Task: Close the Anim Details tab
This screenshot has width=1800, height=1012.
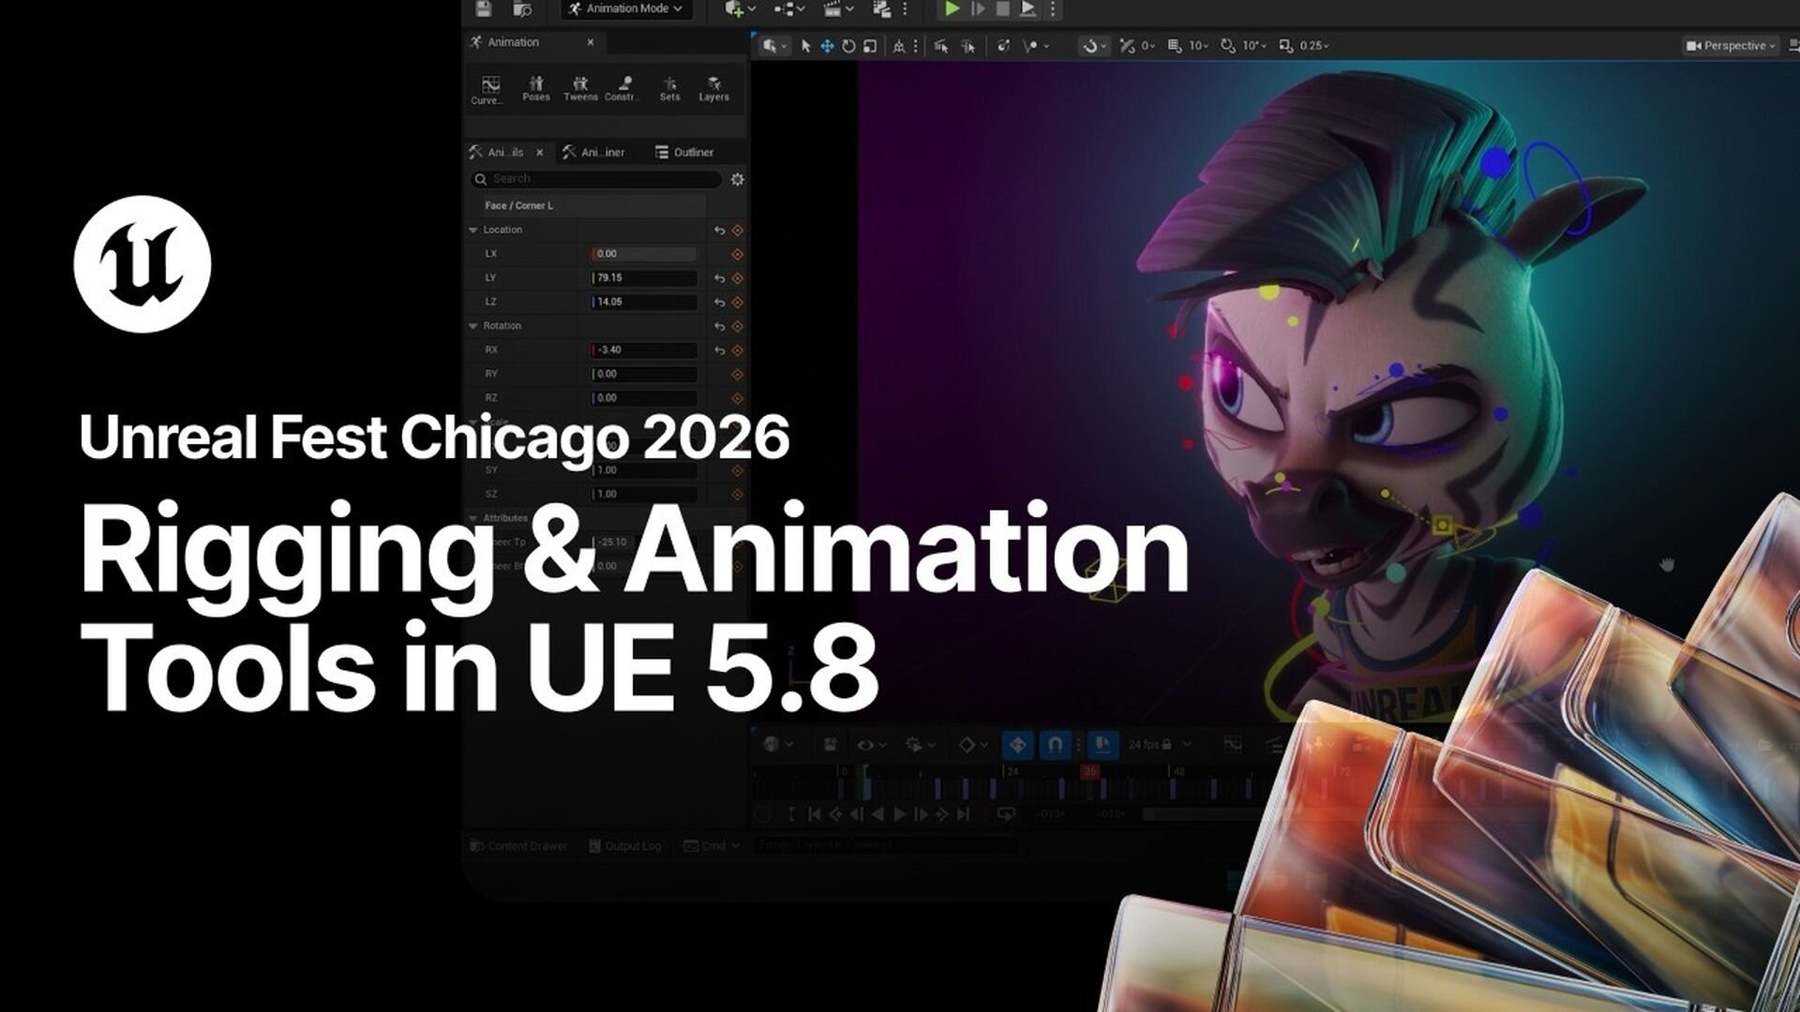Action: tap(540, 152)
